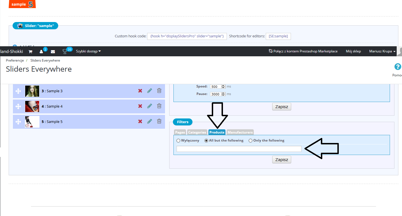Click Zapisz button below the Filters panel
The height and width of the screenshot is (216, 402).
pos(282,159)
